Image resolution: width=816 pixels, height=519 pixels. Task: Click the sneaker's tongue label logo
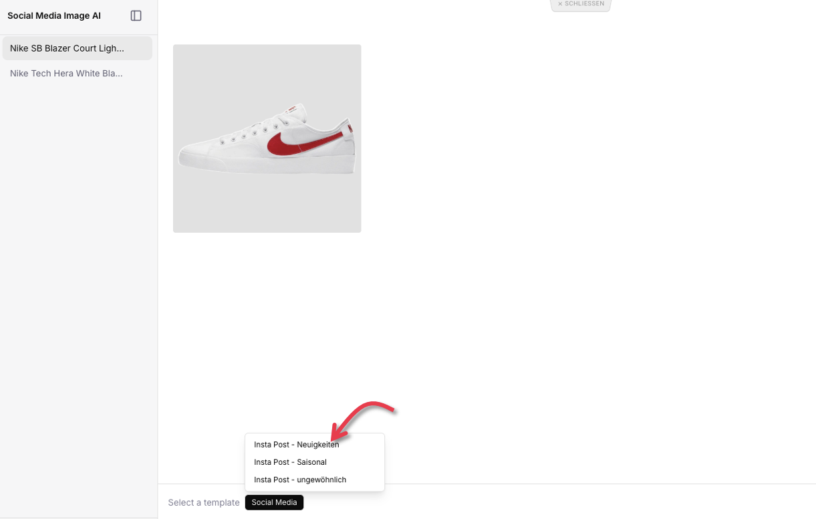coord(290,108)
